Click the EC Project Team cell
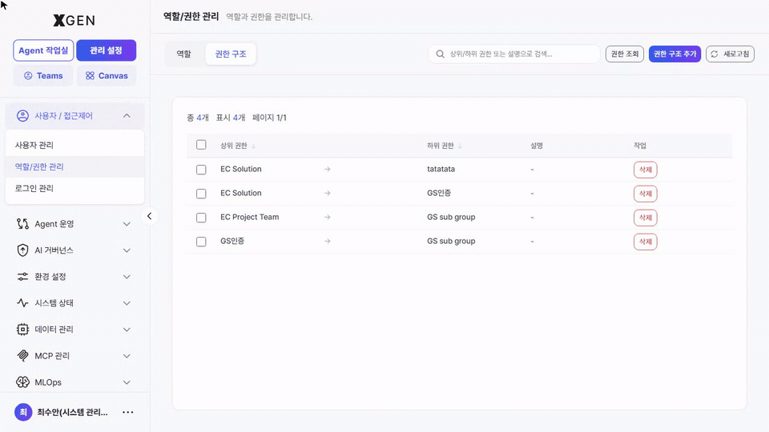The image size is (769, 432). [250, 217]
